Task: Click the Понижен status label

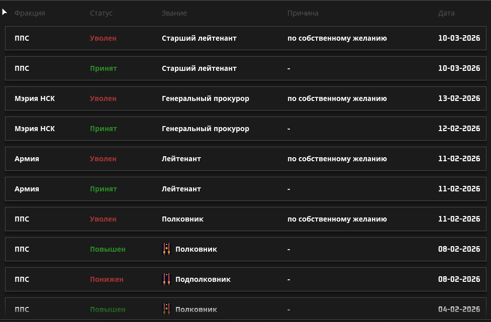Action: click(107, 279)
